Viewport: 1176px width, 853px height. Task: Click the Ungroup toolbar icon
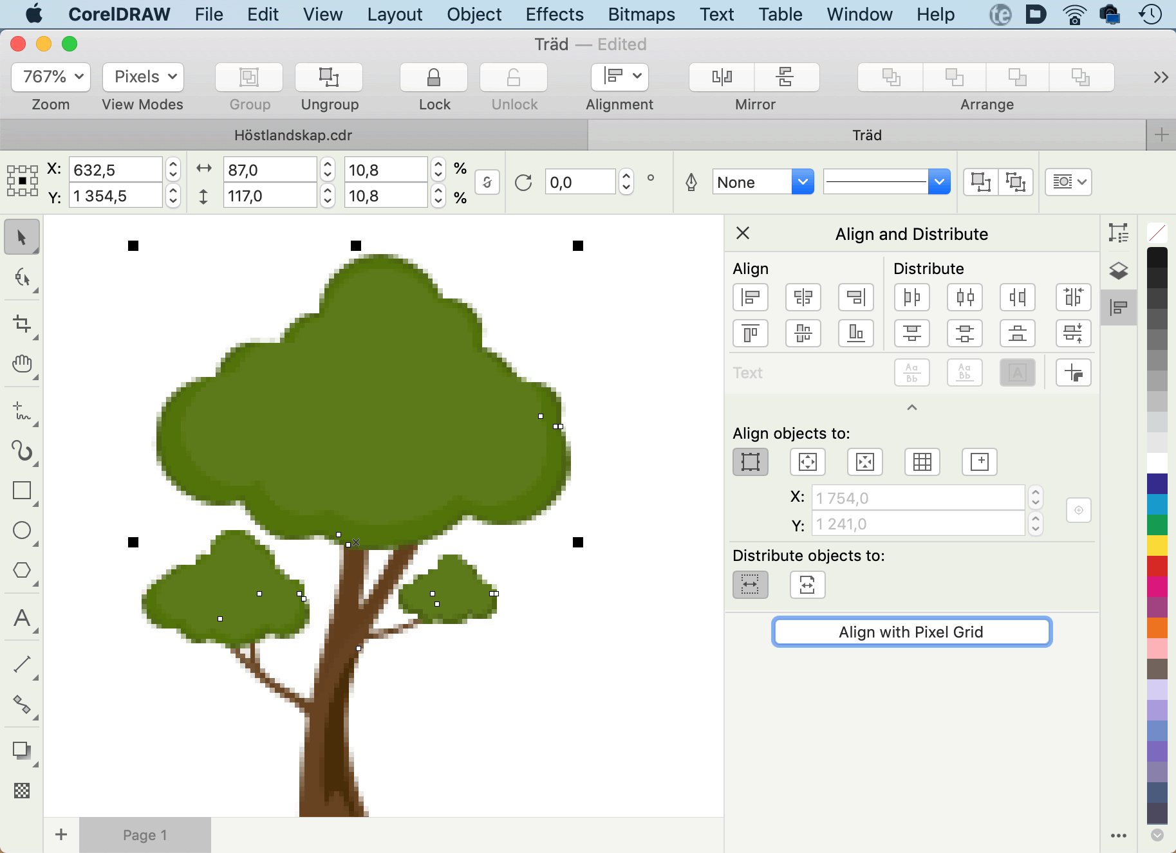(329, 78)
